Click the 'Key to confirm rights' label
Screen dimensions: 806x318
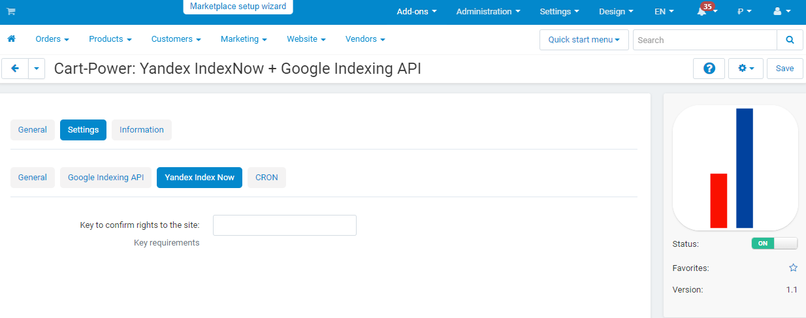click(140, 225)
